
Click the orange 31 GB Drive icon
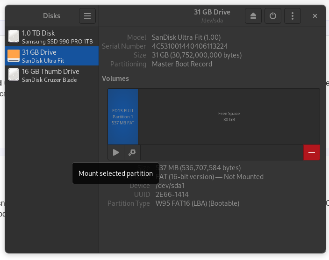pos(14,56)
